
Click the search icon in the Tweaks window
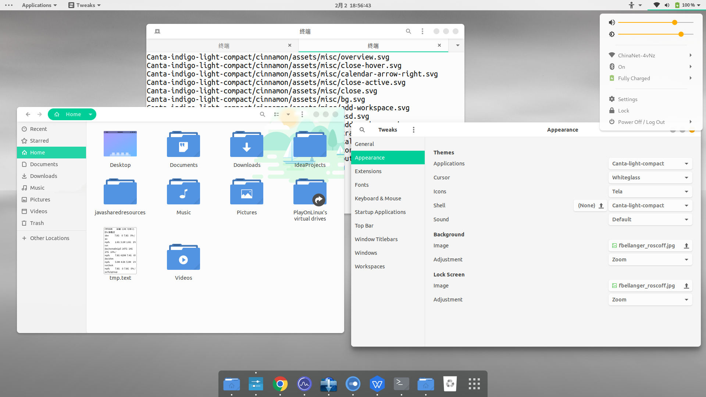[x=362, y=130]
